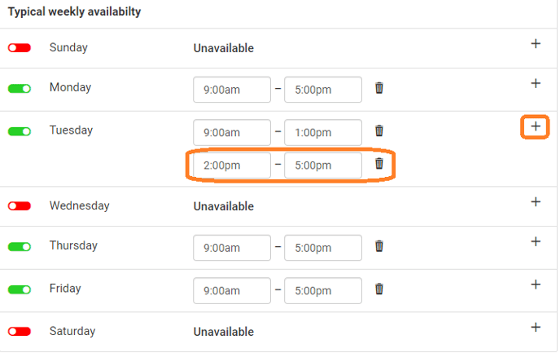Add a time slot for Sunday

pyautogui.click(x=536, y=44)
